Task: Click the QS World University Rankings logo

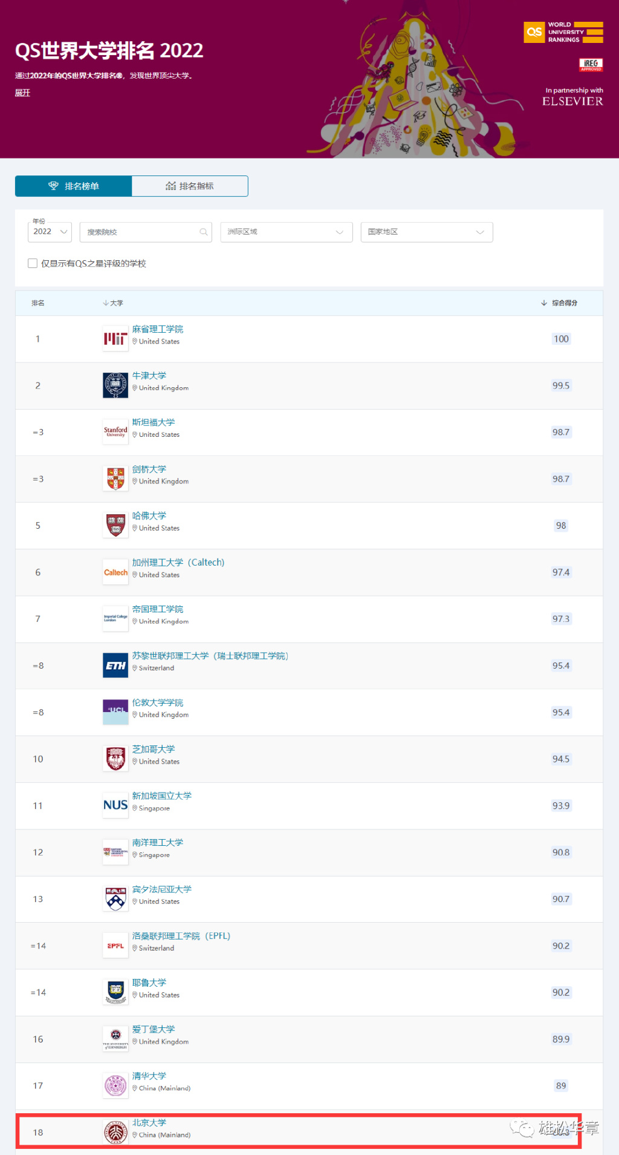Action: (x=563, y=32)
